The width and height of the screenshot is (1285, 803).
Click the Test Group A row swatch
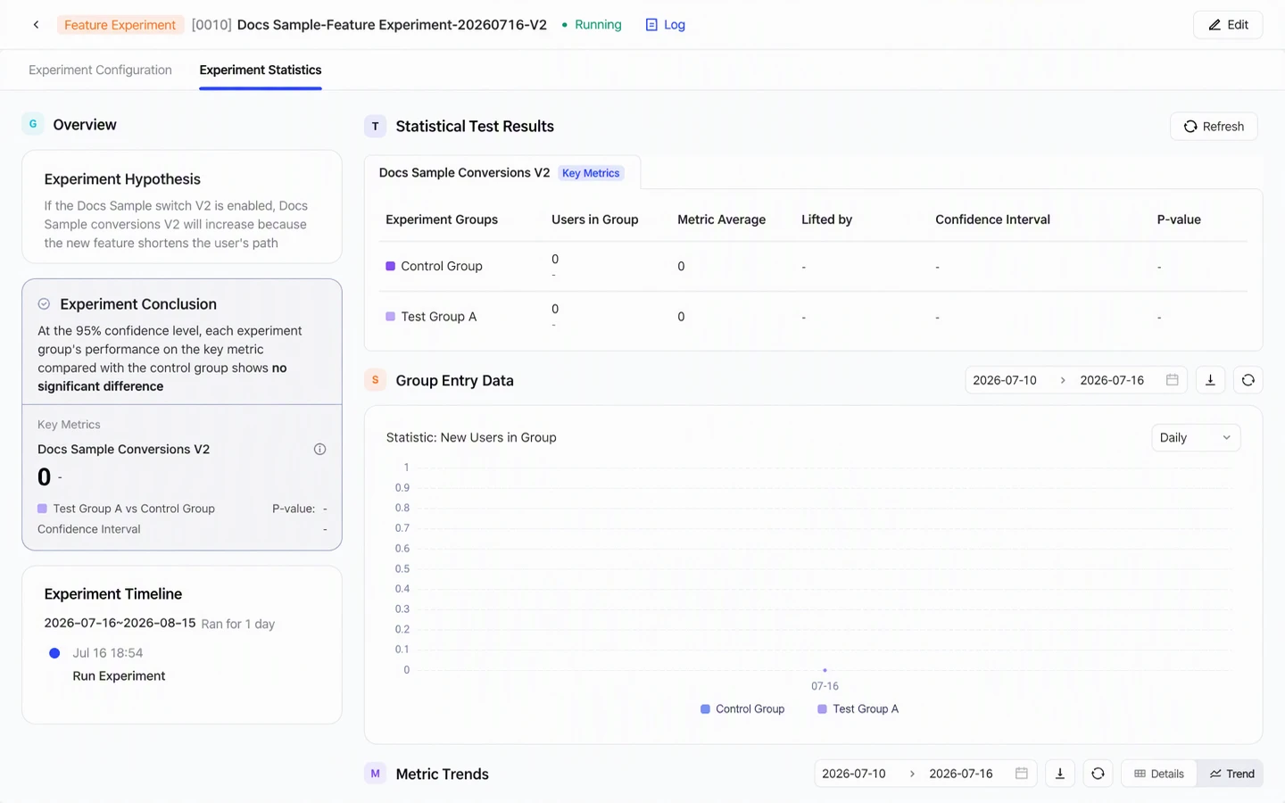coord(390,317)
